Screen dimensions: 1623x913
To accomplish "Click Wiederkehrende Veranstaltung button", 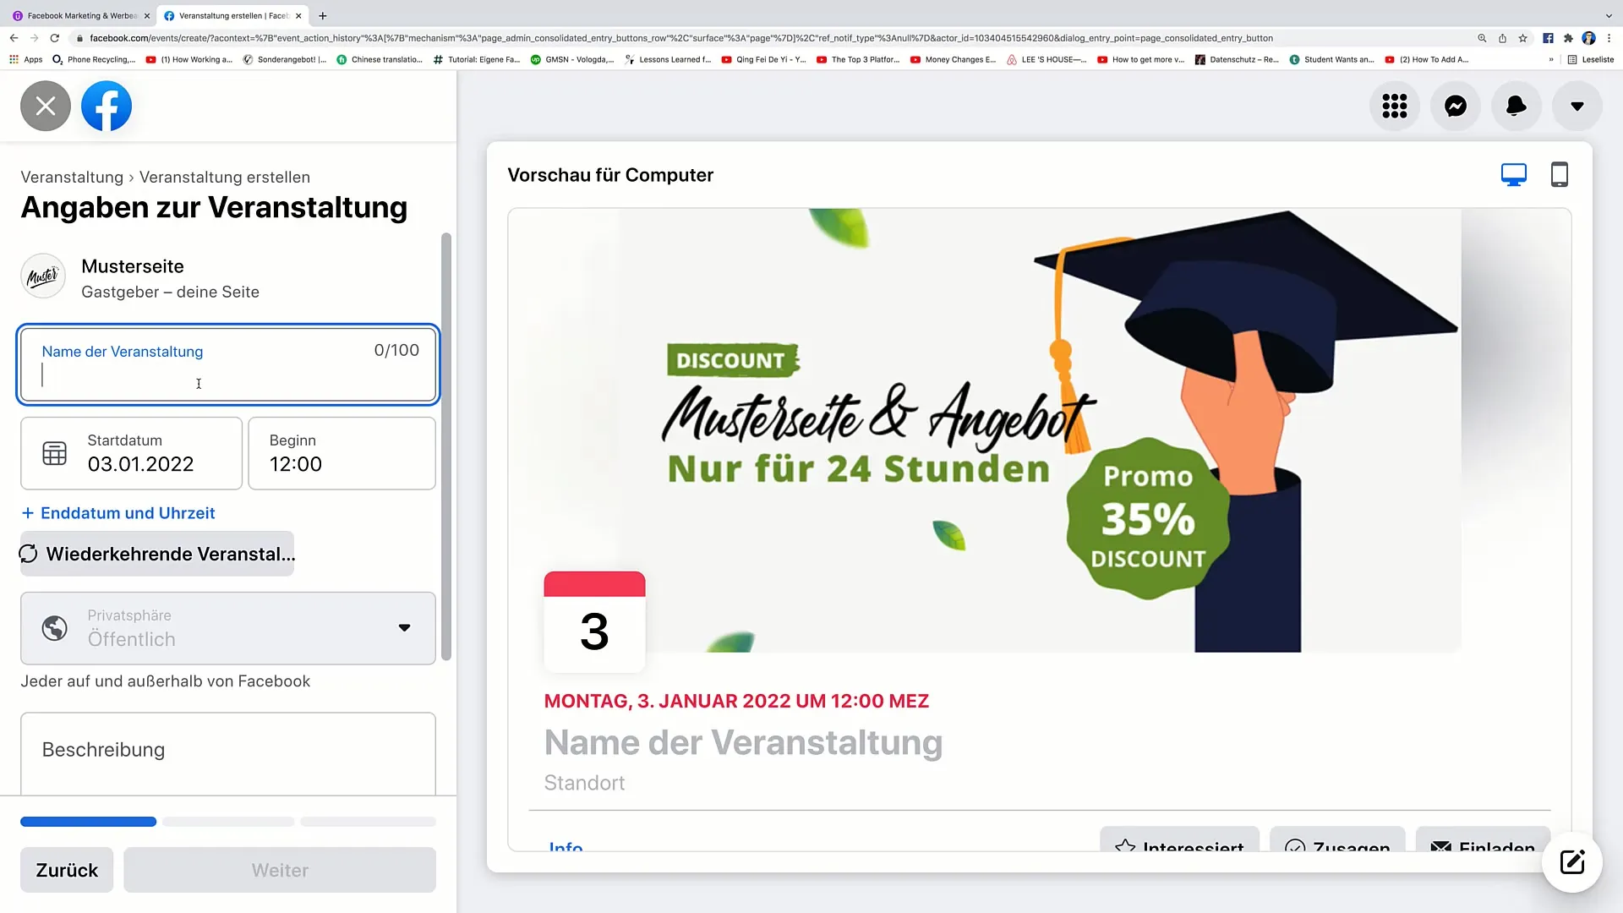I will click(157, 554).
